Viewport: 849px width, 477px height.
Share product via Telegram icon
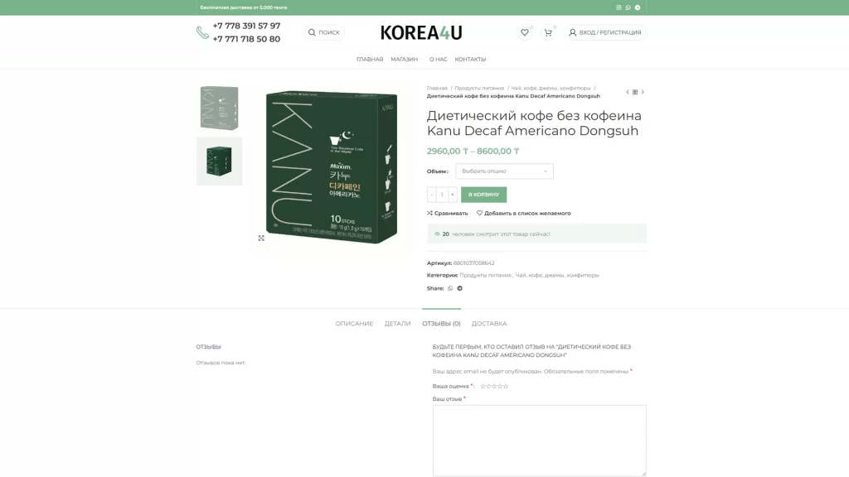(459, 288)
